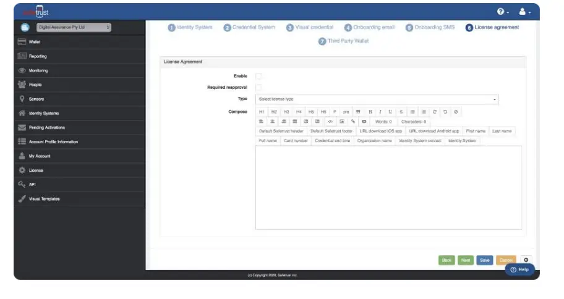Insert Card number placeholder

(296, 141)
